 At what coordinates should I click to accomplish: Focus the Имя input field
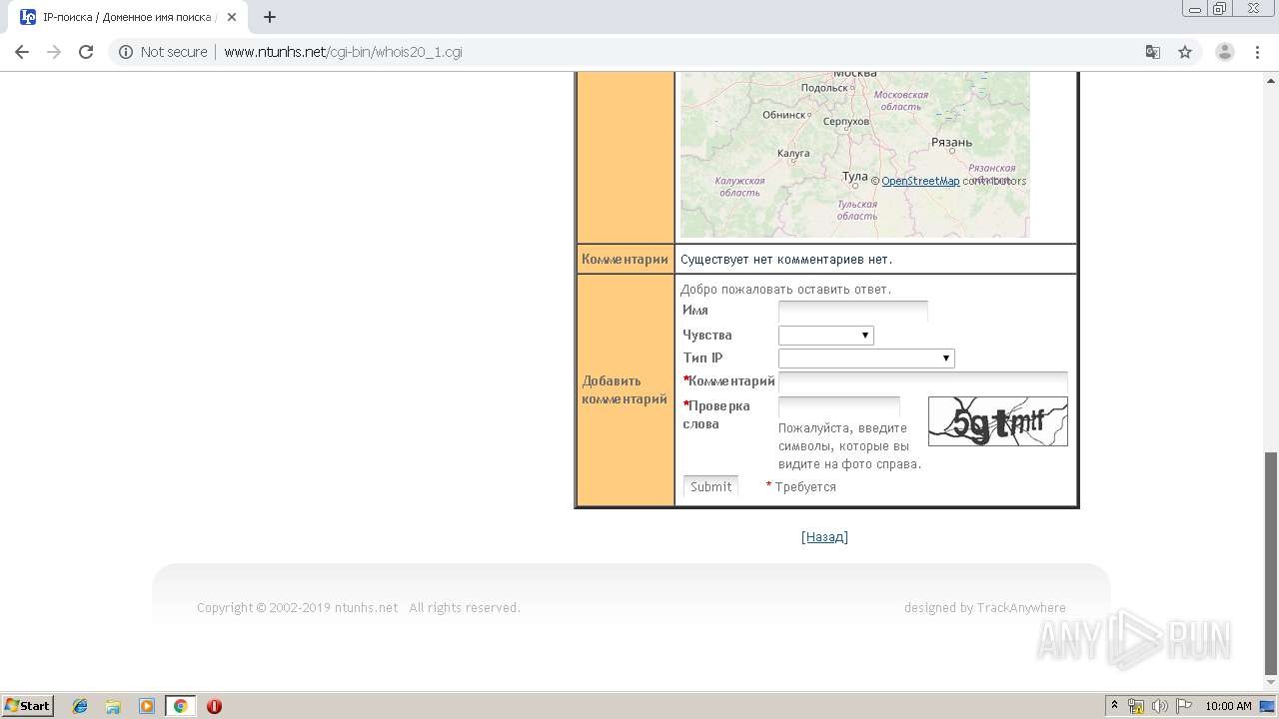(x=853, y=311)
